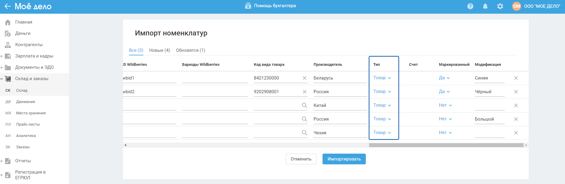
Task: Click the back arrow in header
Action: tap(7, 6)
